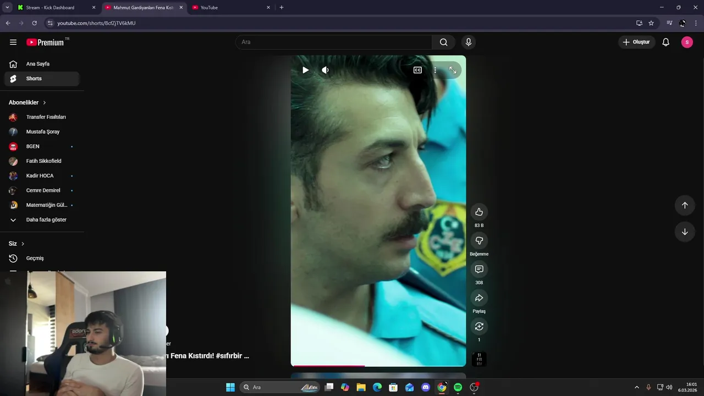The height and width of the screenshot is (396, 704).
Task: Close the Stream - Kick Dashboard tab
Action: coord(94,8)
